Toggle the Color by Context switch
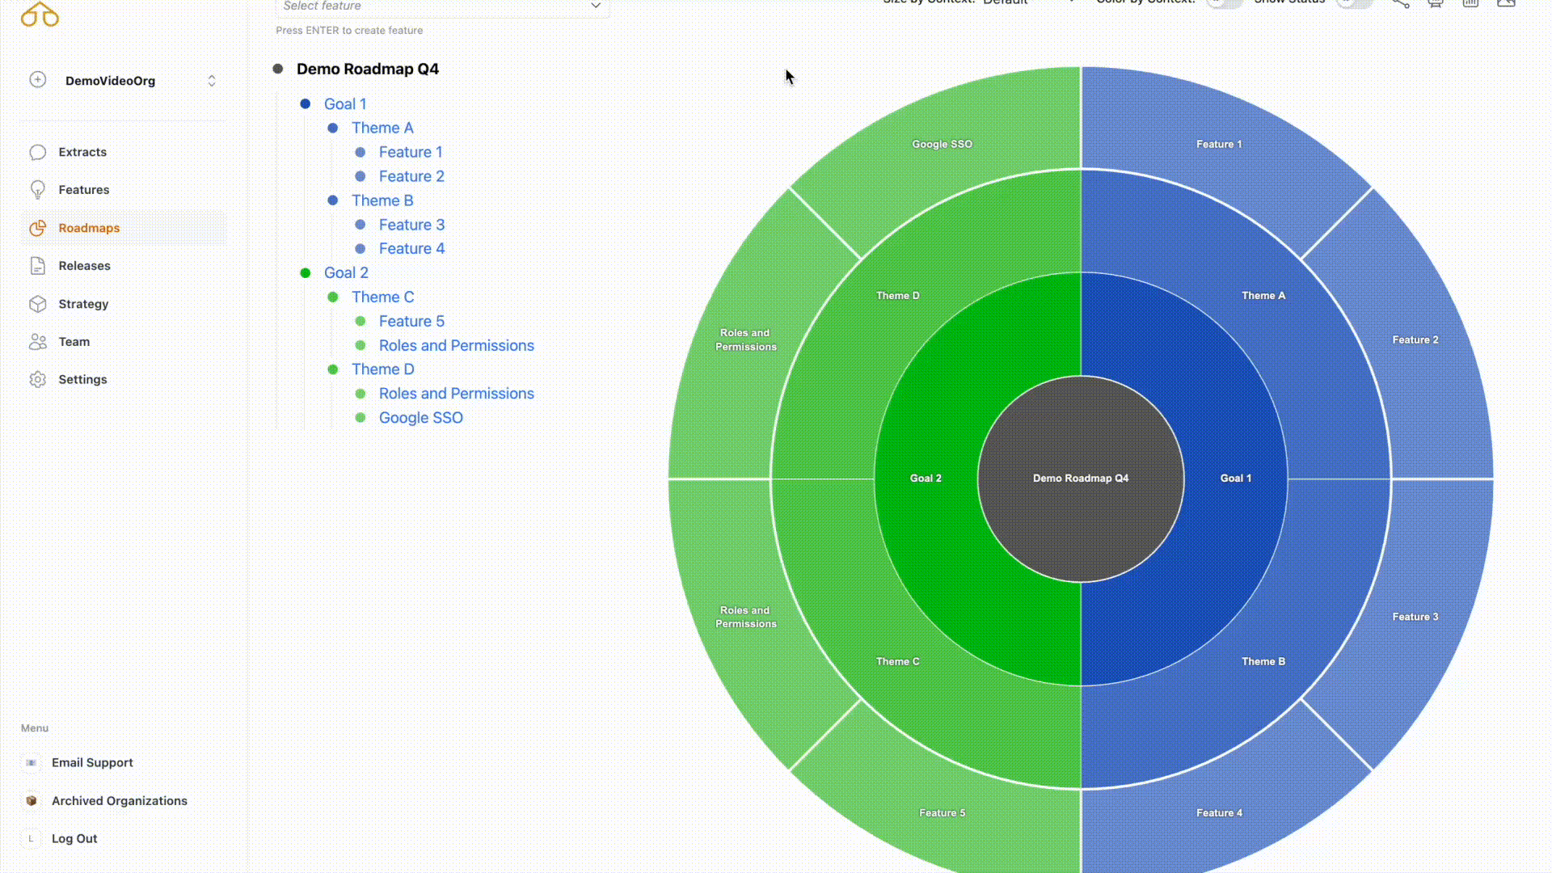Image resolution: width=1552 pixels, height=873 pixels. coord(1225,2)
